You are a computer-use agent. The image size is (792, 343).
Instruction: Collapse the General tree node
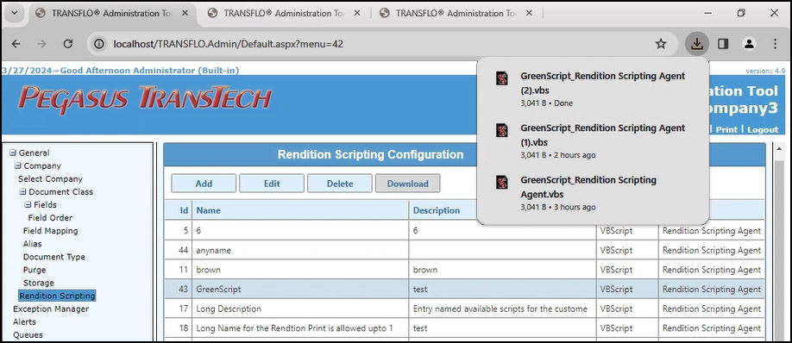point(13,153)
